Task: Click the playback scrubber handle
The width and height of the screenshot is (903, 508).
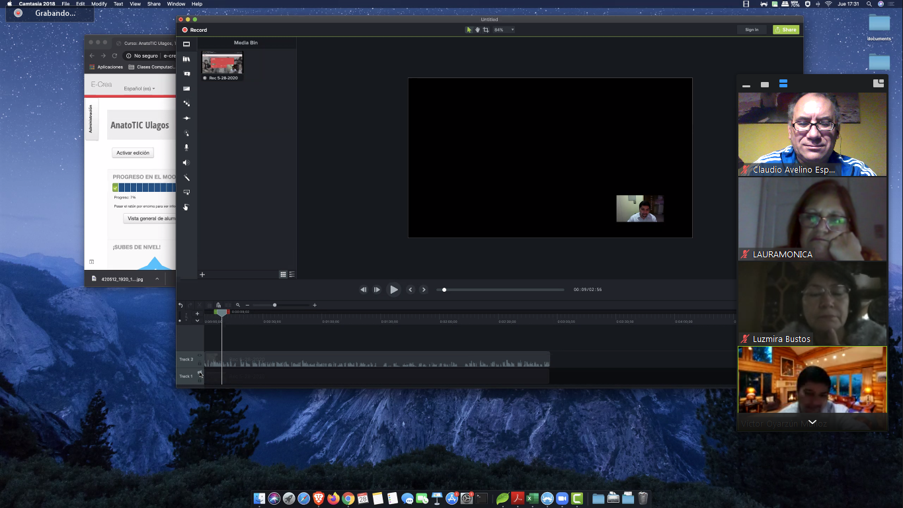Action: [444, 290]
